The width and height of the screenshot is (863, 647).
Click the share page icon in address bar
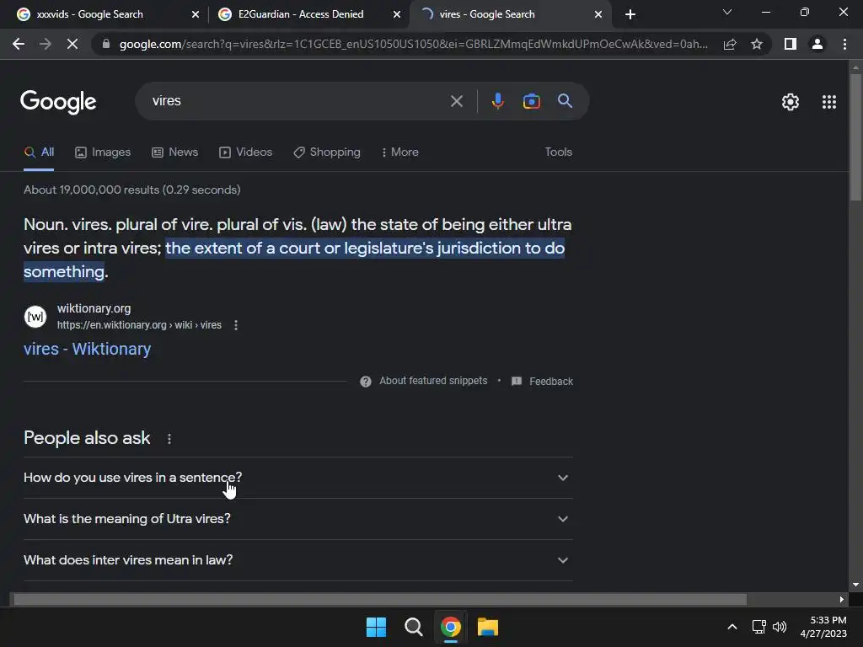coord(730,44)
